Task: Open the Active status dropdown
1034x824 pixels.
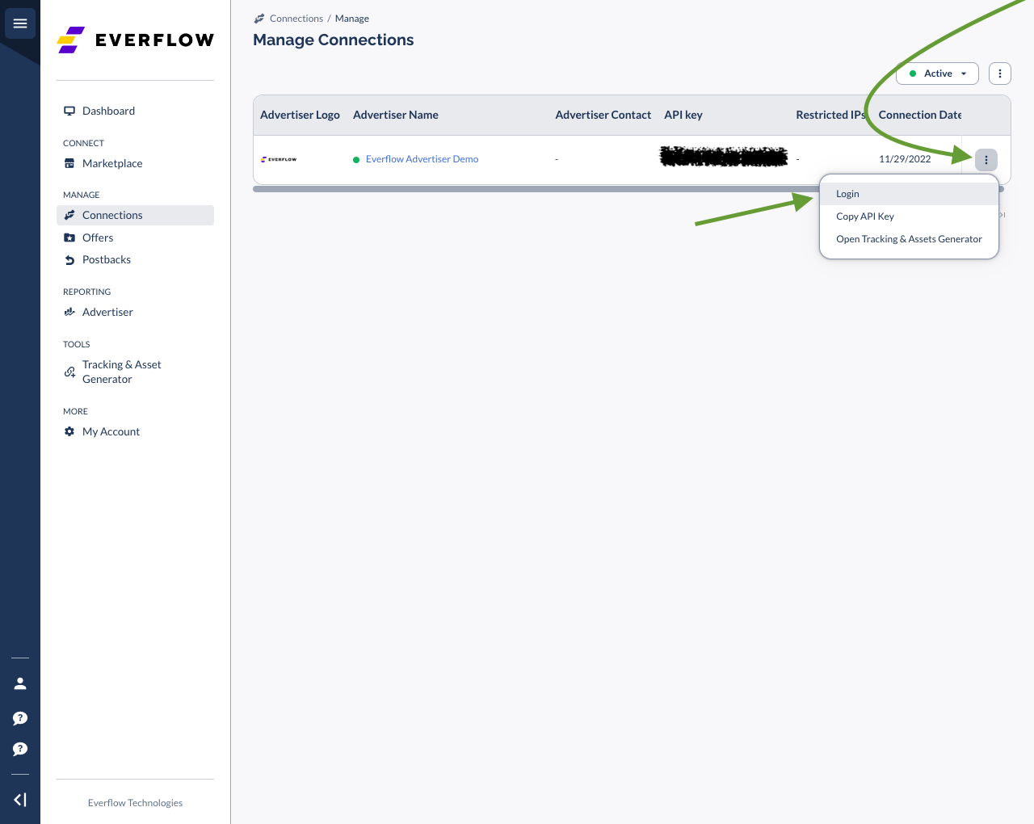Action: click(937, 74)
